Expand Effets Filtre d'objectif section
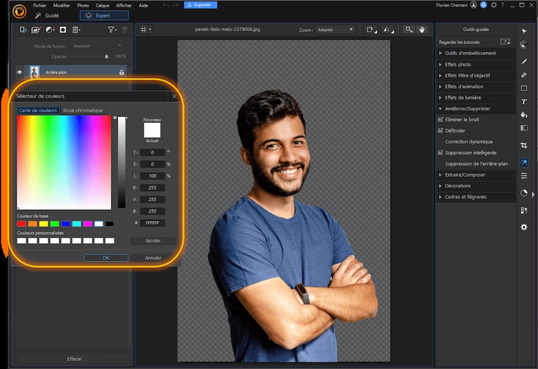The width and height of the screenshot is (538, 369). tap(476, 75)
